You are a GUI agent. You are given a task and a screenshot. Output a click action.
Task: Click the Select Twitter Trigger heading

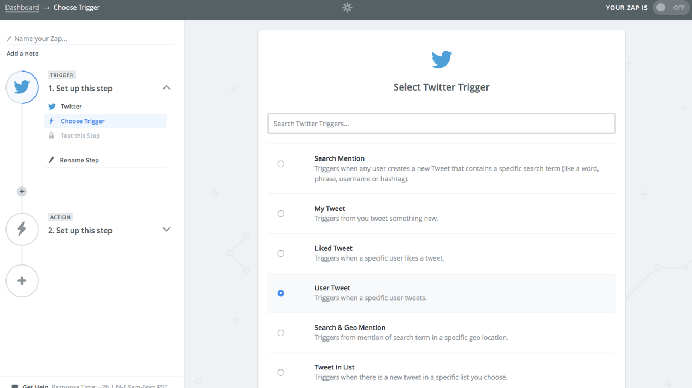[442, 87]
